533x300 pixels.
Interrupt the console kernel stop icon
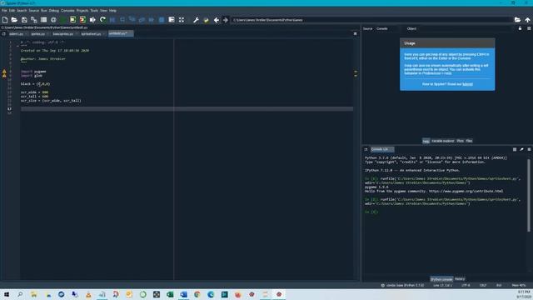click(x=515, y=149)
